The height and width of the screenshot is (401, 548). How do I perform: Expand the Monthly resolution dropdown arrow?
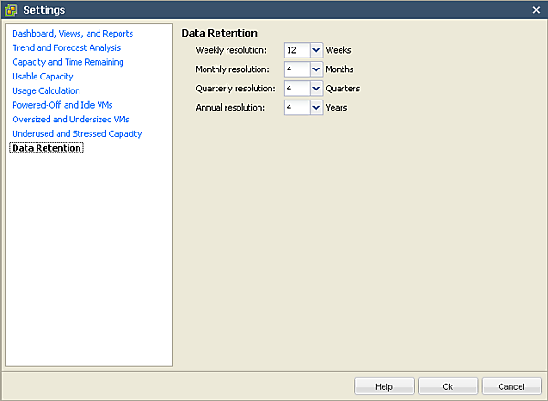tap(316, 69)
